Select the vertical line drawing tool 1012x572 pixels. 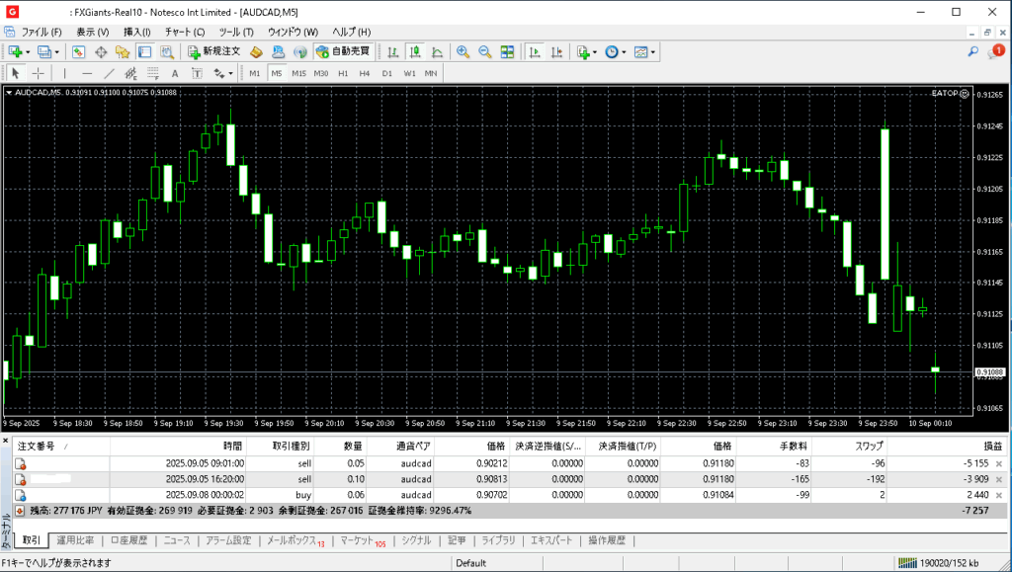coord(65,73)
